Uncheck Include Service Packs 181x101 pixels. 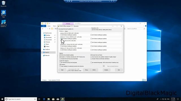(91, 55)
